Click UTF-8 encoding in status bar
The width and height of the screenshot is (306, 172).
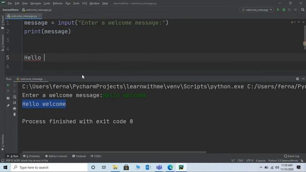[x=250, y=161]
